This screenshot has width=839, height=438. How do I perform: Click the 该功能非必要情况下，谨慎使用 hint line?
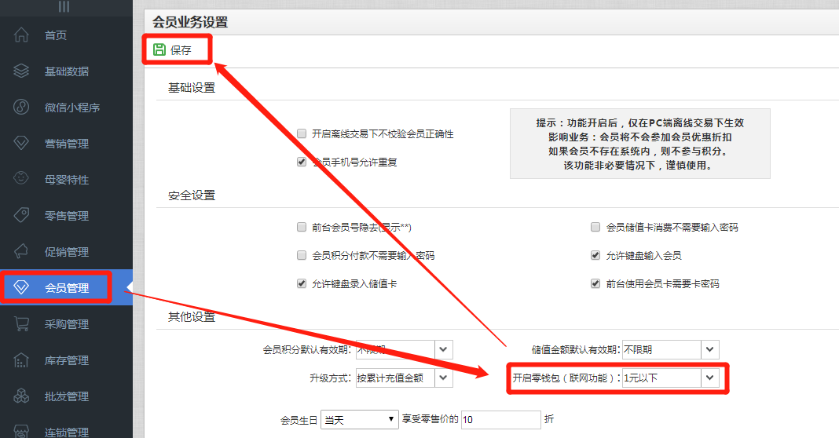(x=639, y=166)
